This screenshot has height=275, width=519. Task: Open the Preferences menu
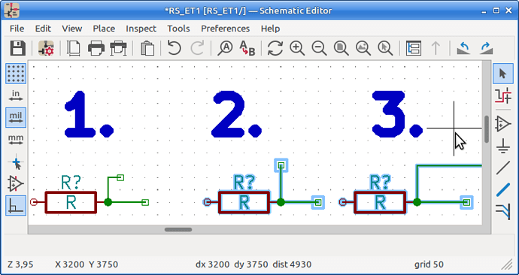pyautogui.click(x=226, y=29)
